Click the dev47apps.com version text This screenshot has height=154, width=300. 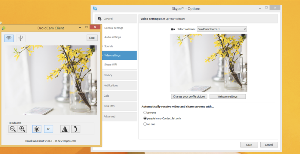(x=51, y=141)
